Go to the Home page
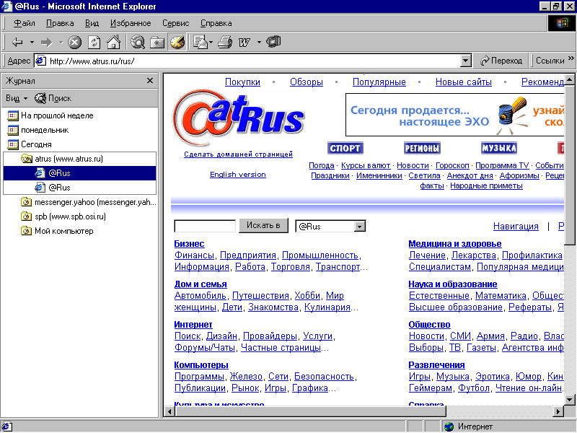This screenshot has width=577, height=433. [114, 43]
